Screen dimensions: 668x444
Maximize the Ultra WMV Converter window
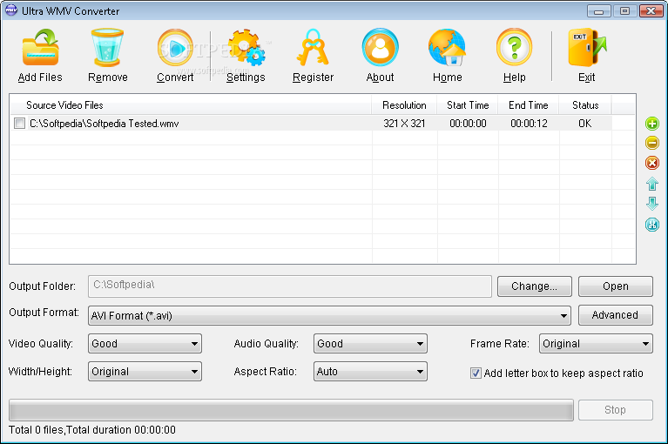[624, 10]
